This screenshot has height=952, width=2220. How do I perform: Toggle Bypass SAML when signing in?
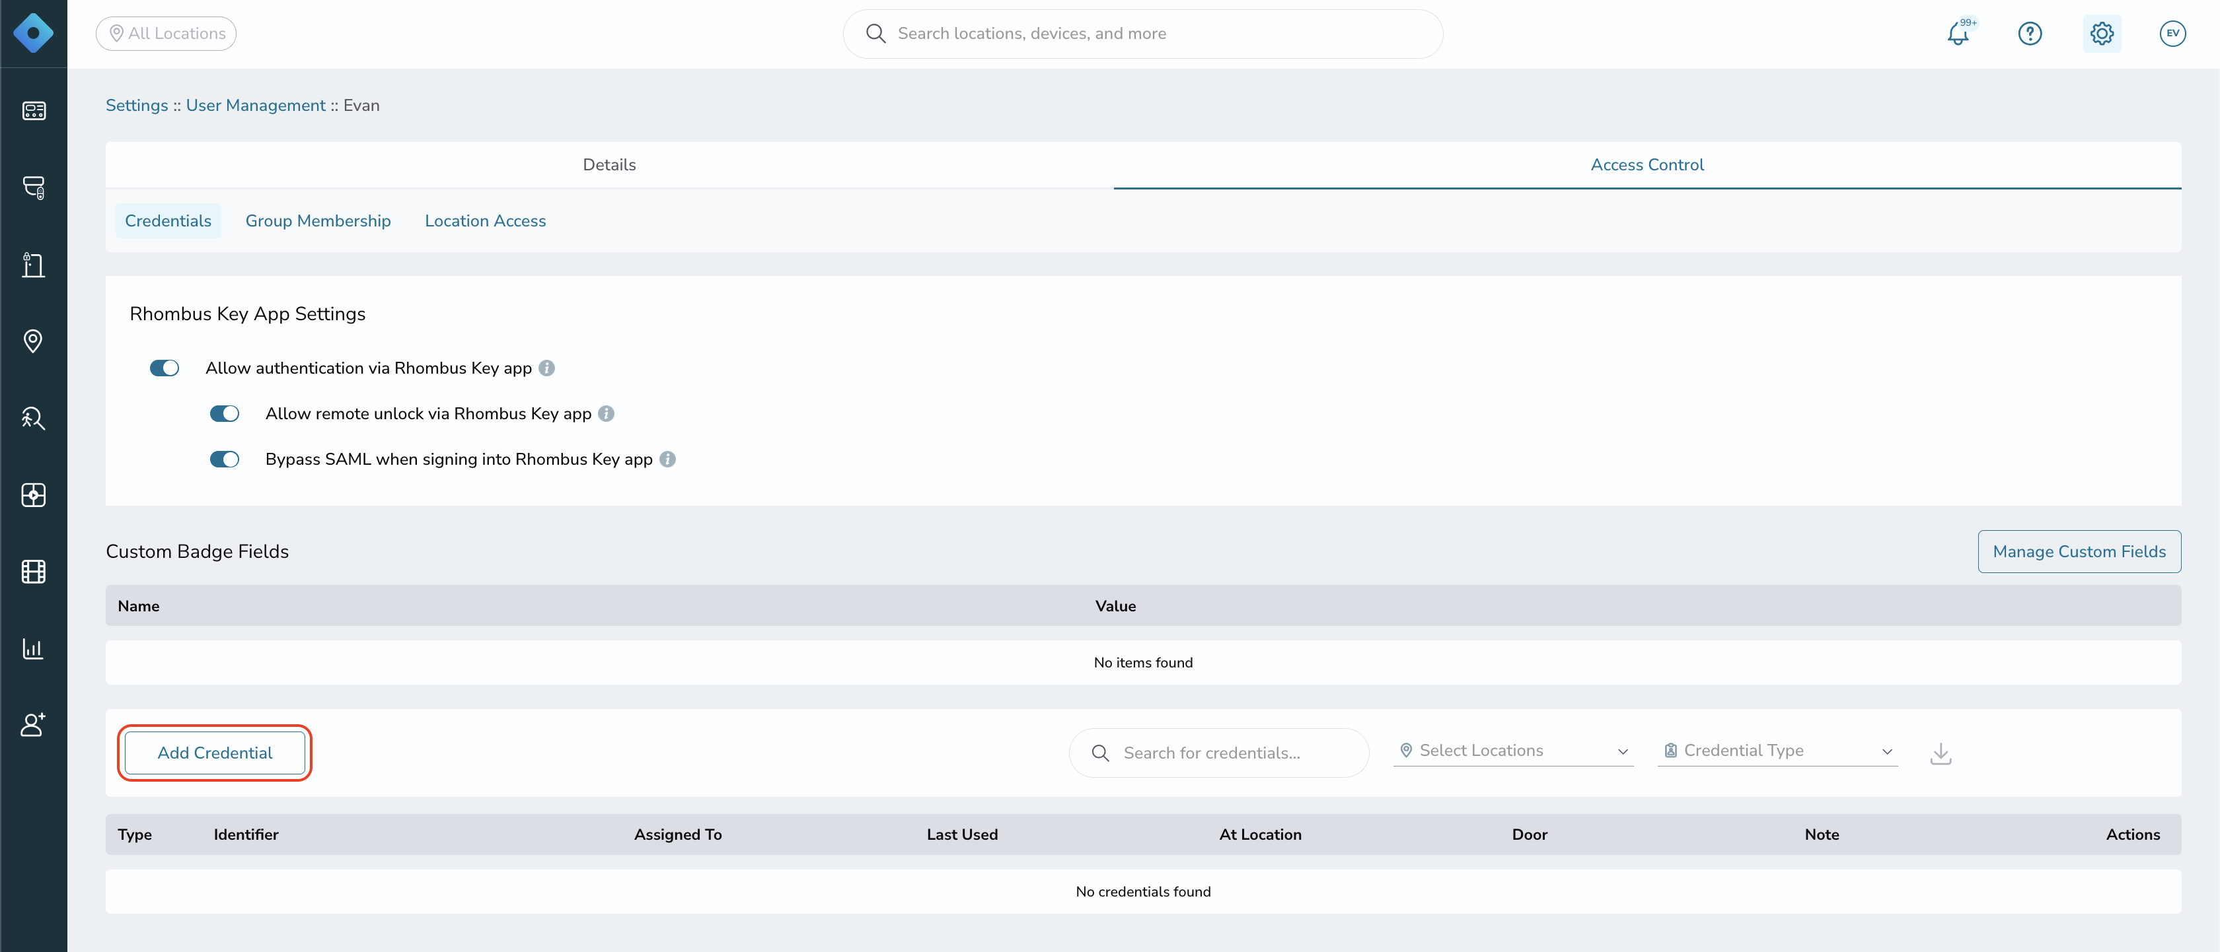pyautogui.click(x=225, y=459)
